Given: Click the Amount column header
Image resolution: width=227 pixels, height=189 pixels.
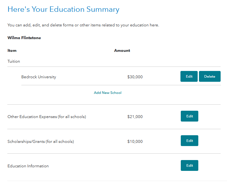Looking at the screenshot, I should pyautogui.click(x=122, y=51).
